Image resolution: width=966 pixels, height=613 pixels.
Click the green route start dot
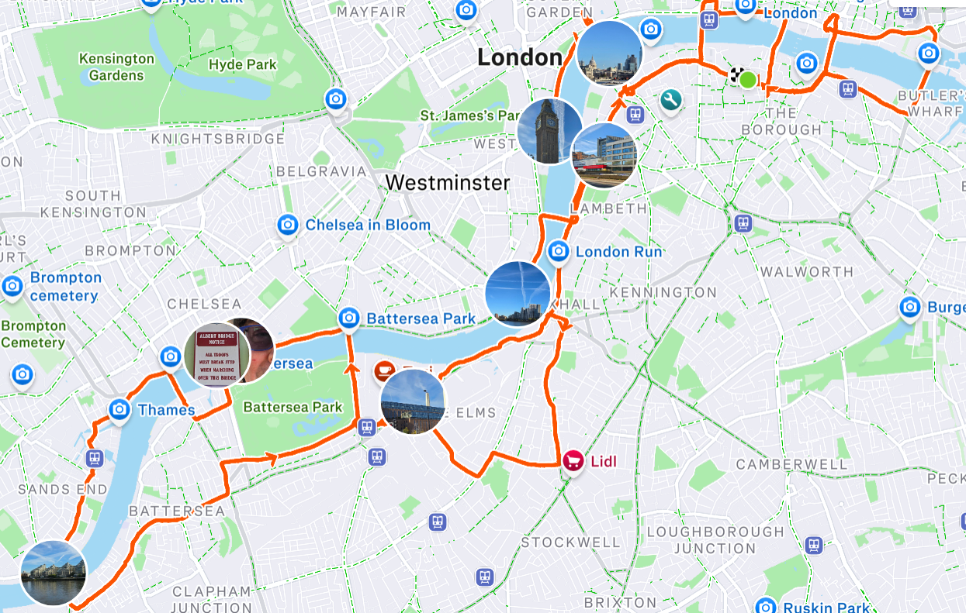(x=748, y=79)
